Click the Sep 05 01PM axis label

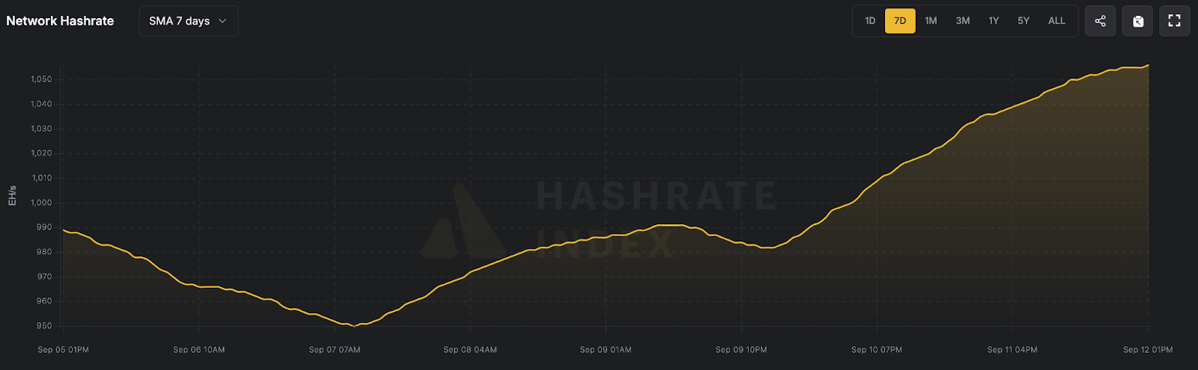(x=63, y=350)
